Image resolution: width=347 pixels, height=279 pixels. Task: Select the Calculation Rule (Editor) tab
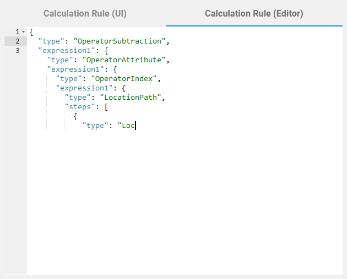pos(254,13)
